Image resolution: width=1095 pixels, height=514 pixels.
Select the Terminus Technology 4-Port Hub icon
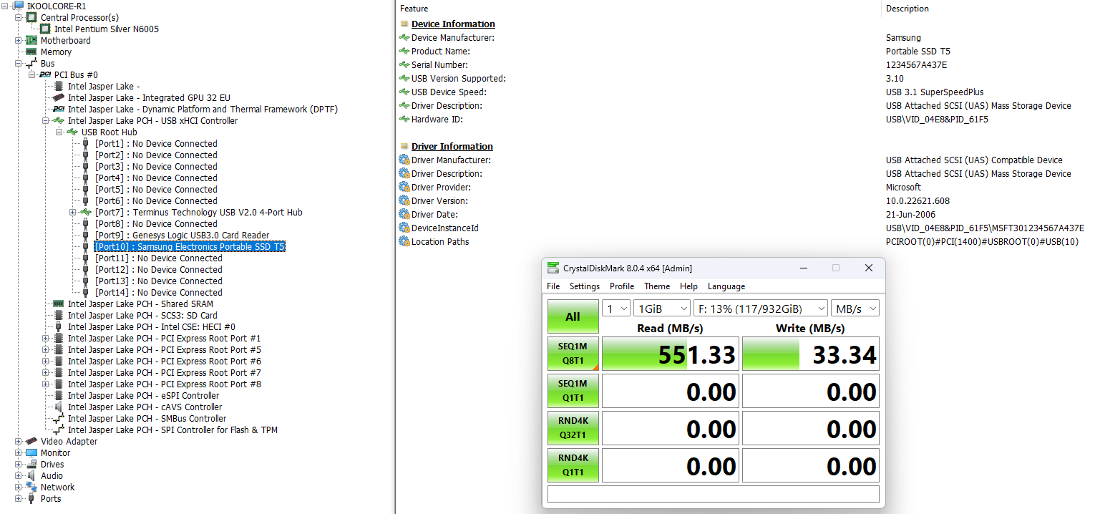(86, 212)
